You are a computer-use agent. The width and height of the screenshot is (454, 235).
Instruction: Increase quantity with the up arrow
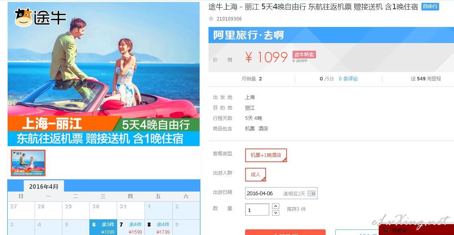(276, 206)
